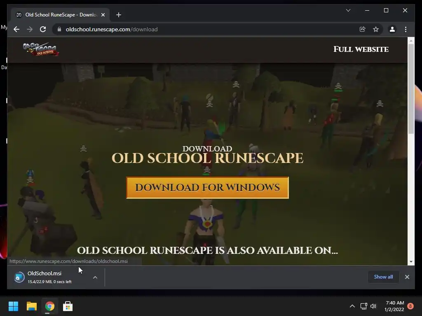Open the Full Website link

[361, 49]
